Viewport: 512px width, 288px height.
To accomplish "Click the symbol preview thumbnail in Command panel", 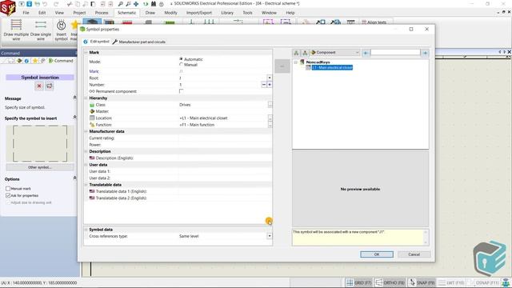I will [x=40, y=144].
